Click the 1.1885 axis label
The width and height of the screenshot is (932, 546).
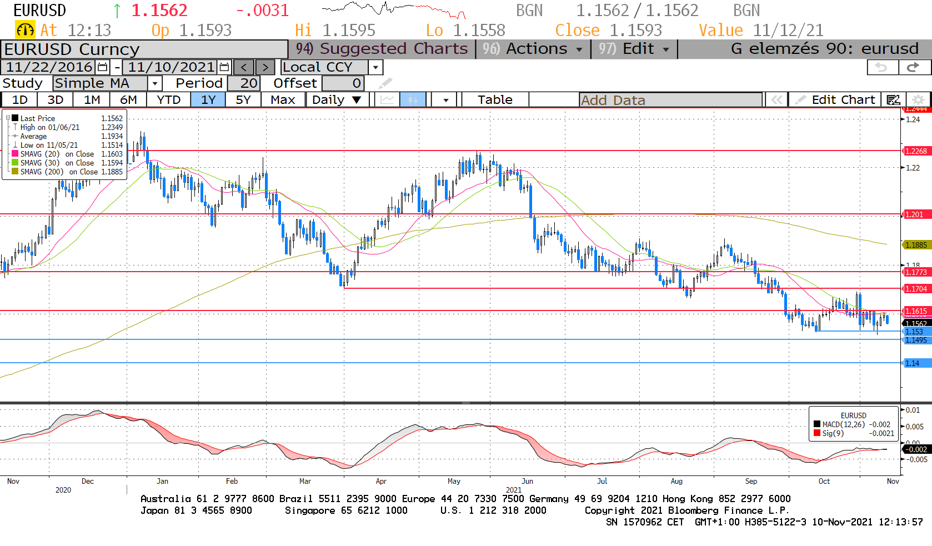pyautogui.click(x=916, y=245)
